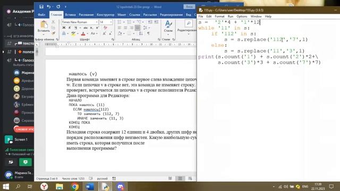Open text effects A icon in font group
Image resolution: width=340 pixels, height=191 pixels.
pyautogui.click(x=64, y=33)
